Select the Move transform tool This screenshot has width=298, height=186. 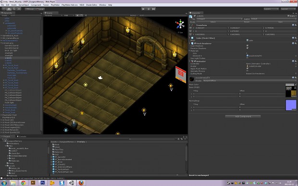pos(9,9)
